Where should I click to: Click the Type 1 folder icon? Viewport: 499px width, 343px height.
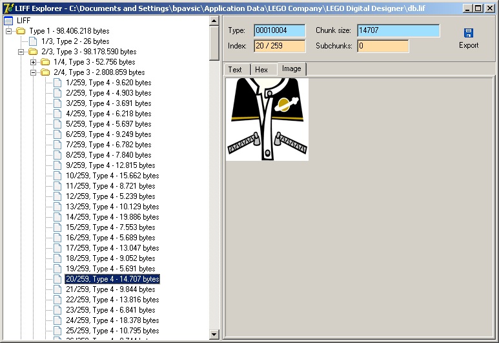(x=21, y=31)
